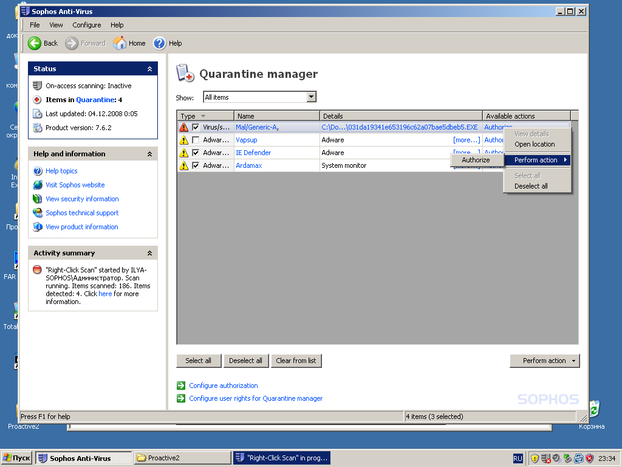Collapse the Activity summary panel

point(149,253)
